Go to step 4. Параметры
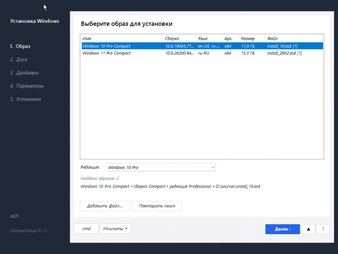Viewport: 338px width, 254px height. (x=27, y=86)
